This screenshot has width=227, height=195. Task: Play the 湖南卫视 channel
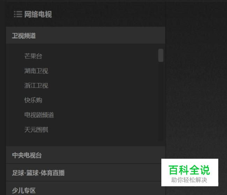pos(36,71)
